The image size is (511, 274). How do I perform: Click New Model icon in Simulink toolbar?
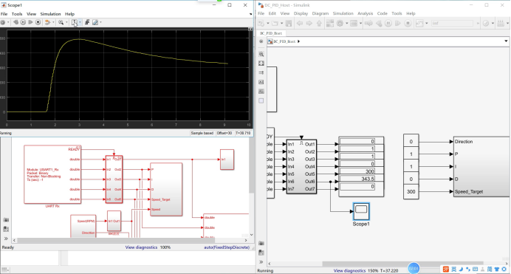tap(261, 23)
